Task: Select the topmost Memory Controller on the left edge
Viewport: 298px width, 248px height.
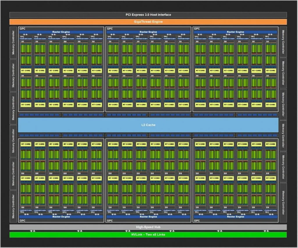Action: (x=13, y=43)
